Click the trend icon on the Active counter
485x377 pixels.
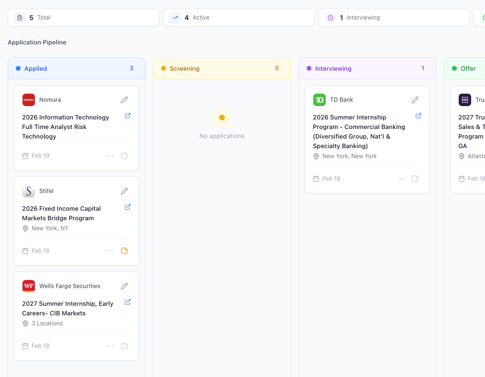click(175, 17)
